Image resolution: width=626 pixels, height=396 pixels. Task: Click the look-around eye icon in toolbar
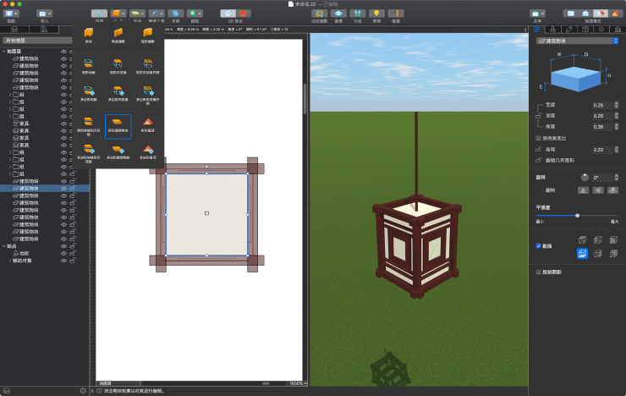coord(338,14)
